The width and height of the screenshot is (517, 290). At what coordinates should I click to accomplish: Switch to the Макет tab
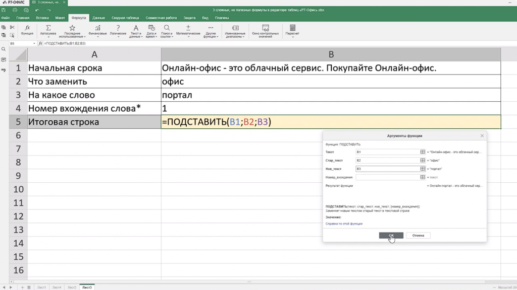click(60, 18)
